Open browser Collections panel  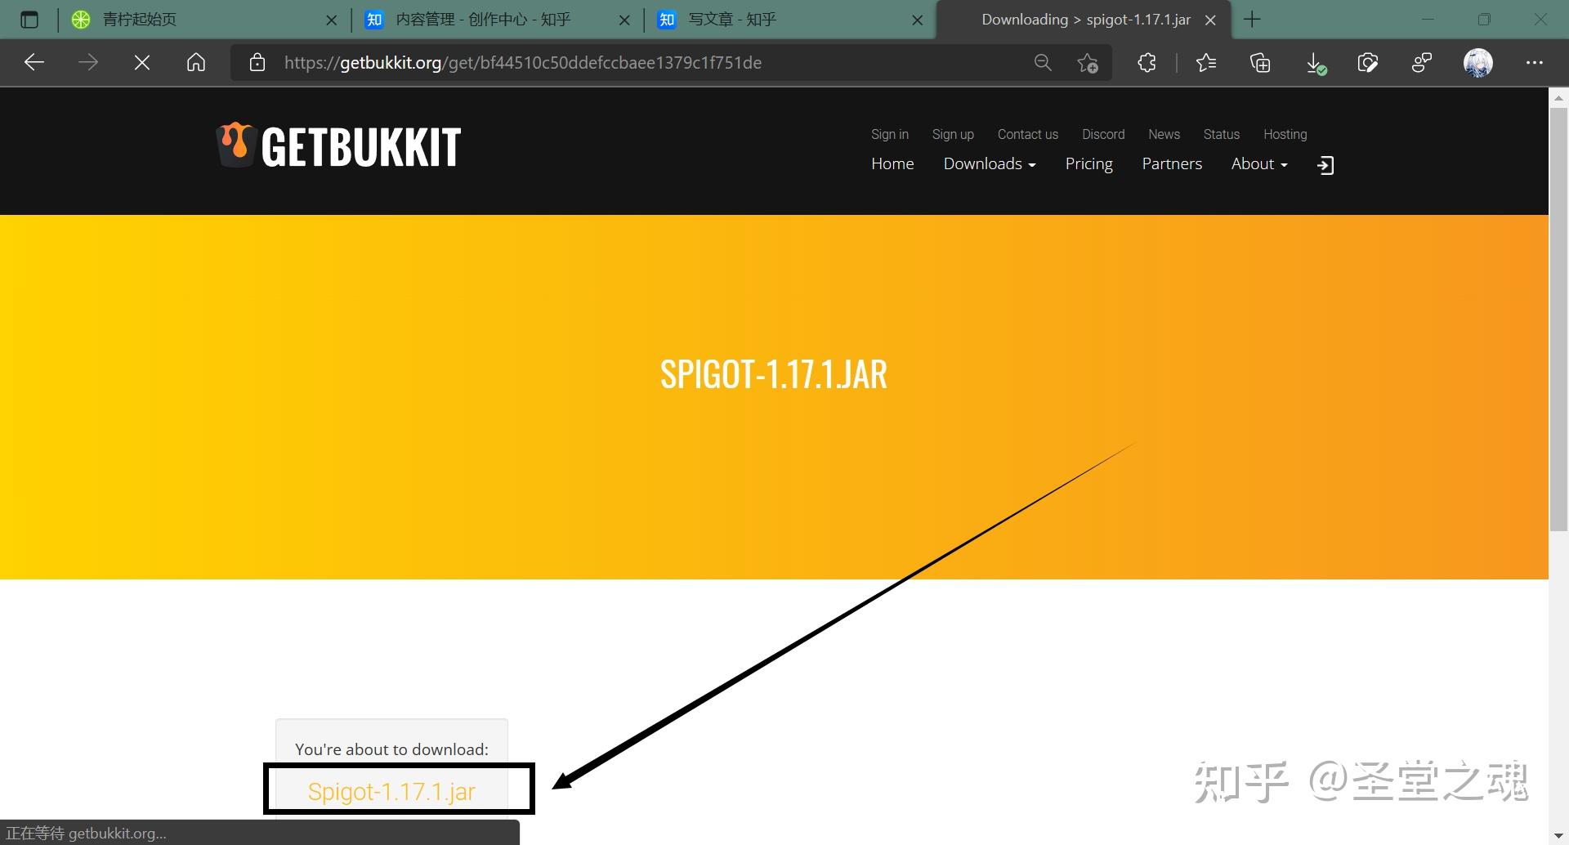click(x=1260, y=62)
